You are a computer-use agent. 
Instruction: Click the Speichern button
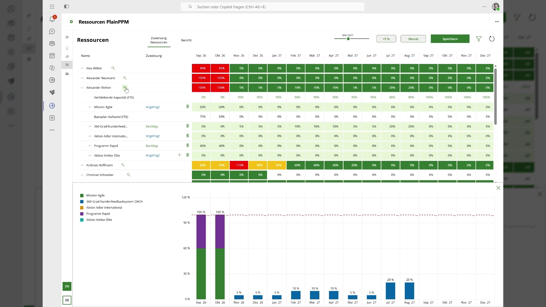[x=450, y=39]
